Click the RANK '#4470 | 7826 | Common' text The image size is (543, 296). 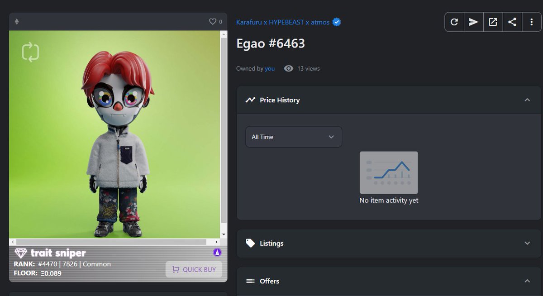point(74,264)
